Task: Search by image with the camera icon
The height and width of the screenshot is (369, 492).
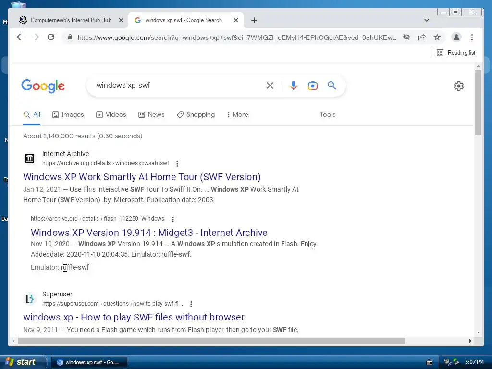Action: click(x=312, y=86)
